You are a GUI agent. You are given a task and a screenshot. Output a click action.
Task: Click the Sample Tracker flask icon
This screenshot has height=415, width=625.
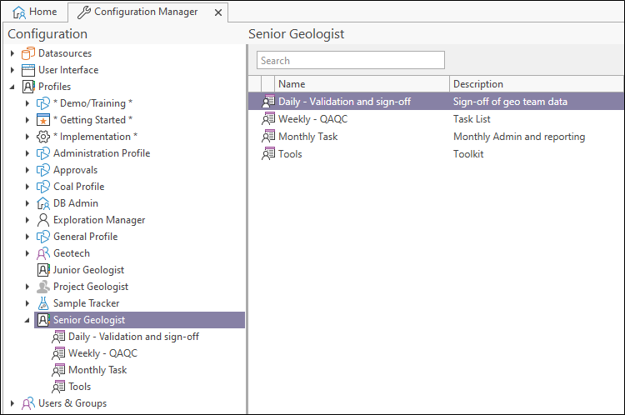(x=44, y=303)
